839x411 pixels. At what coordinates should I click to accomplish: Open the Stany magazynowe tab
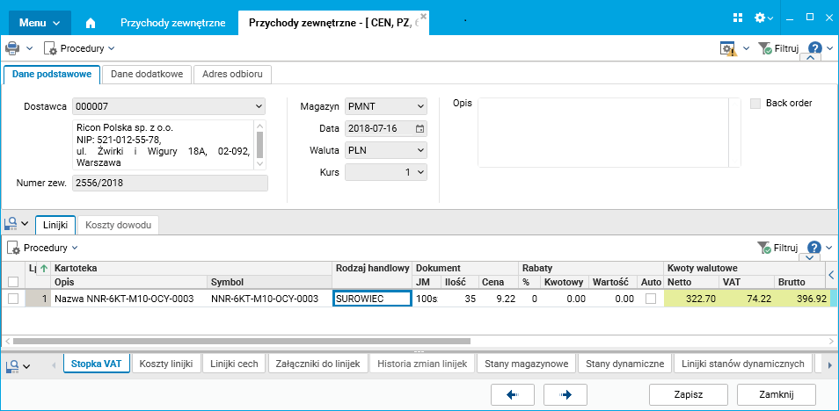pos(526,364)
